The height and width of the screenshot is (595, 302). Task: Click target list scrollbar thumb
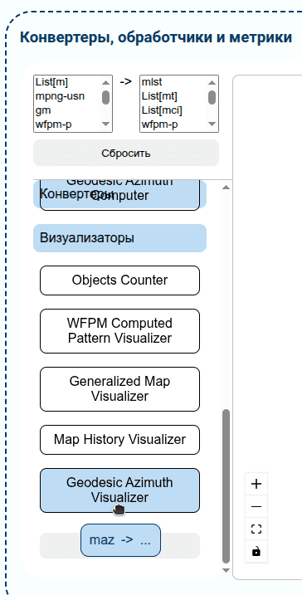pos(212,97)
